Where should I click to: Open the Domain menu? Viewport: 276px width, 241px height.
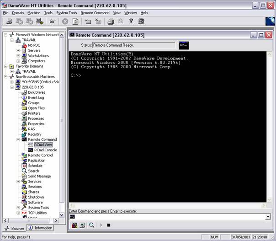tap(18, 13)
